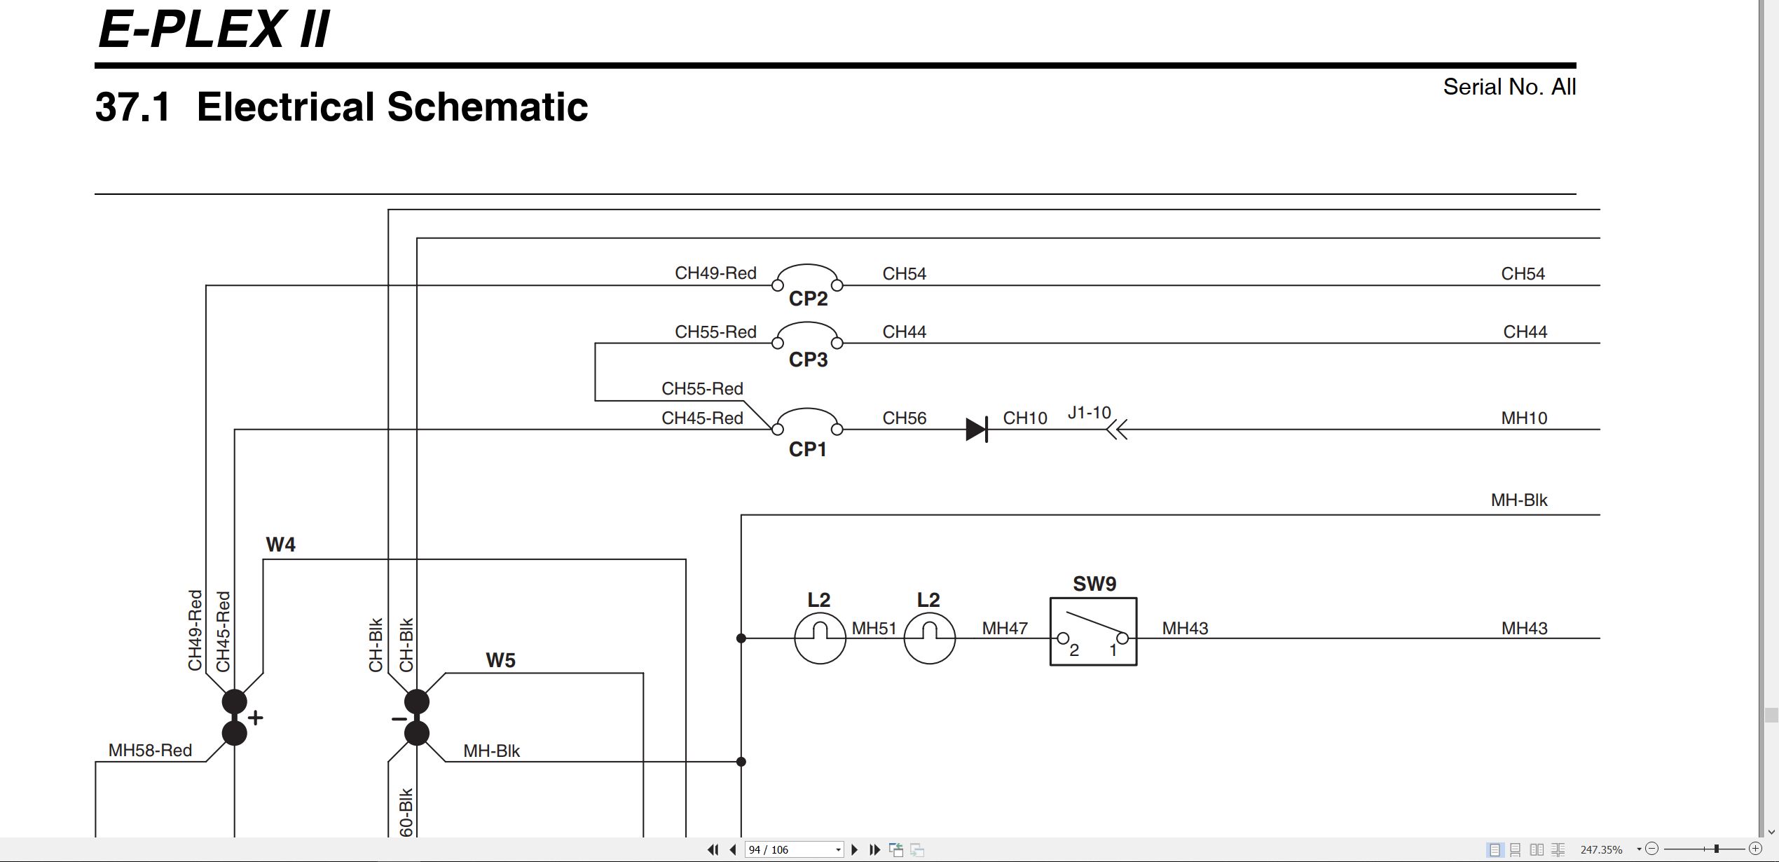Select continuous facing layout

coord(1558,849)
